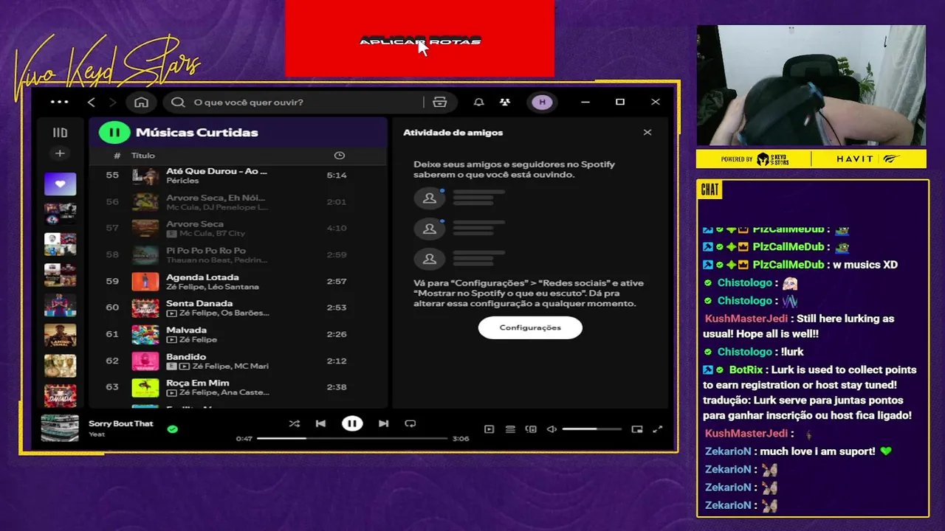Adjust the volume slider
The width and height of the screenshot is (945, 531).
pos(591,429)
